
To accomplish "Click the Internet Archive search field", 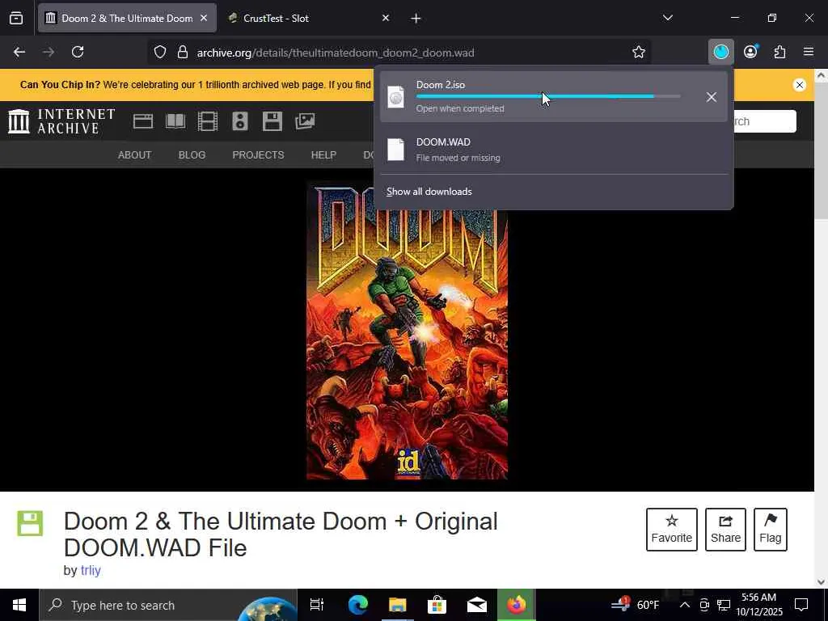I will point(764,121).
